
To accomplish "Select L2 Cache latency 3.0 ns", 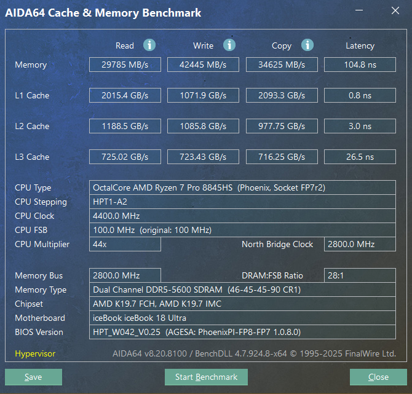I will pos(360,126).
